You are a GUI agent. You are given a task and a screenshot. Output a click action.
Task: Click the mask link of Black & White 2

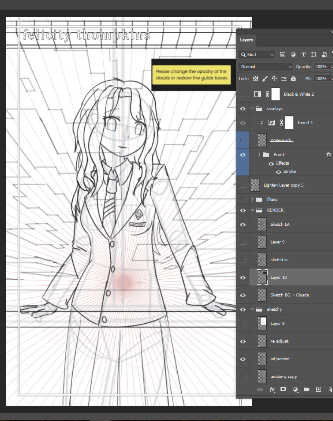click(267, 94)
